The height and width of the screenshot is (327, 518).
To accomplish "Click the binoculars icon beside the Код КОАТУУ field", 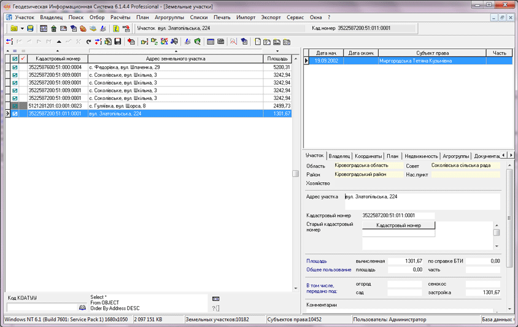I will (82, 307).
